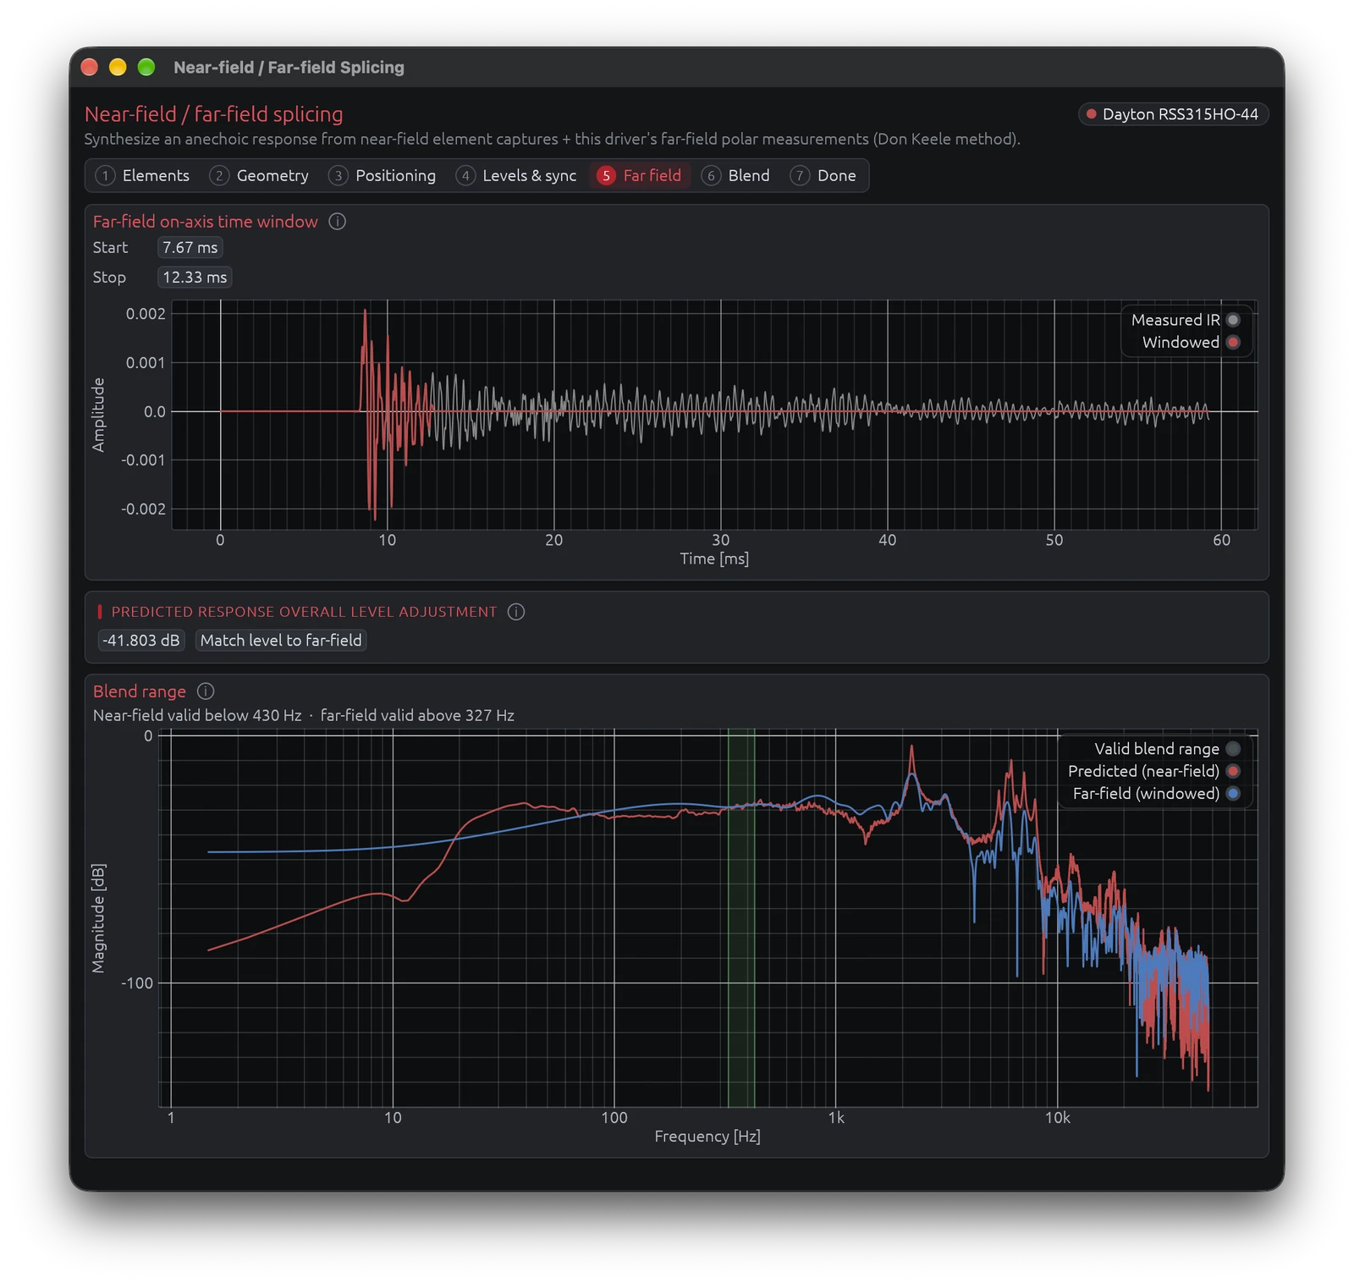Click the 'Time [ms]' axis label

pyautogui.click(x=714, y=559)
